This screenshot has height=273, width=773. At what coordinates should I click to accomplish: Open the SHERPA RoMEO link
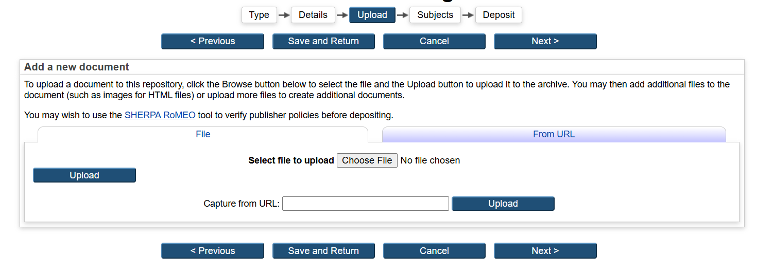pyautogui.click(x=160, y=115)
